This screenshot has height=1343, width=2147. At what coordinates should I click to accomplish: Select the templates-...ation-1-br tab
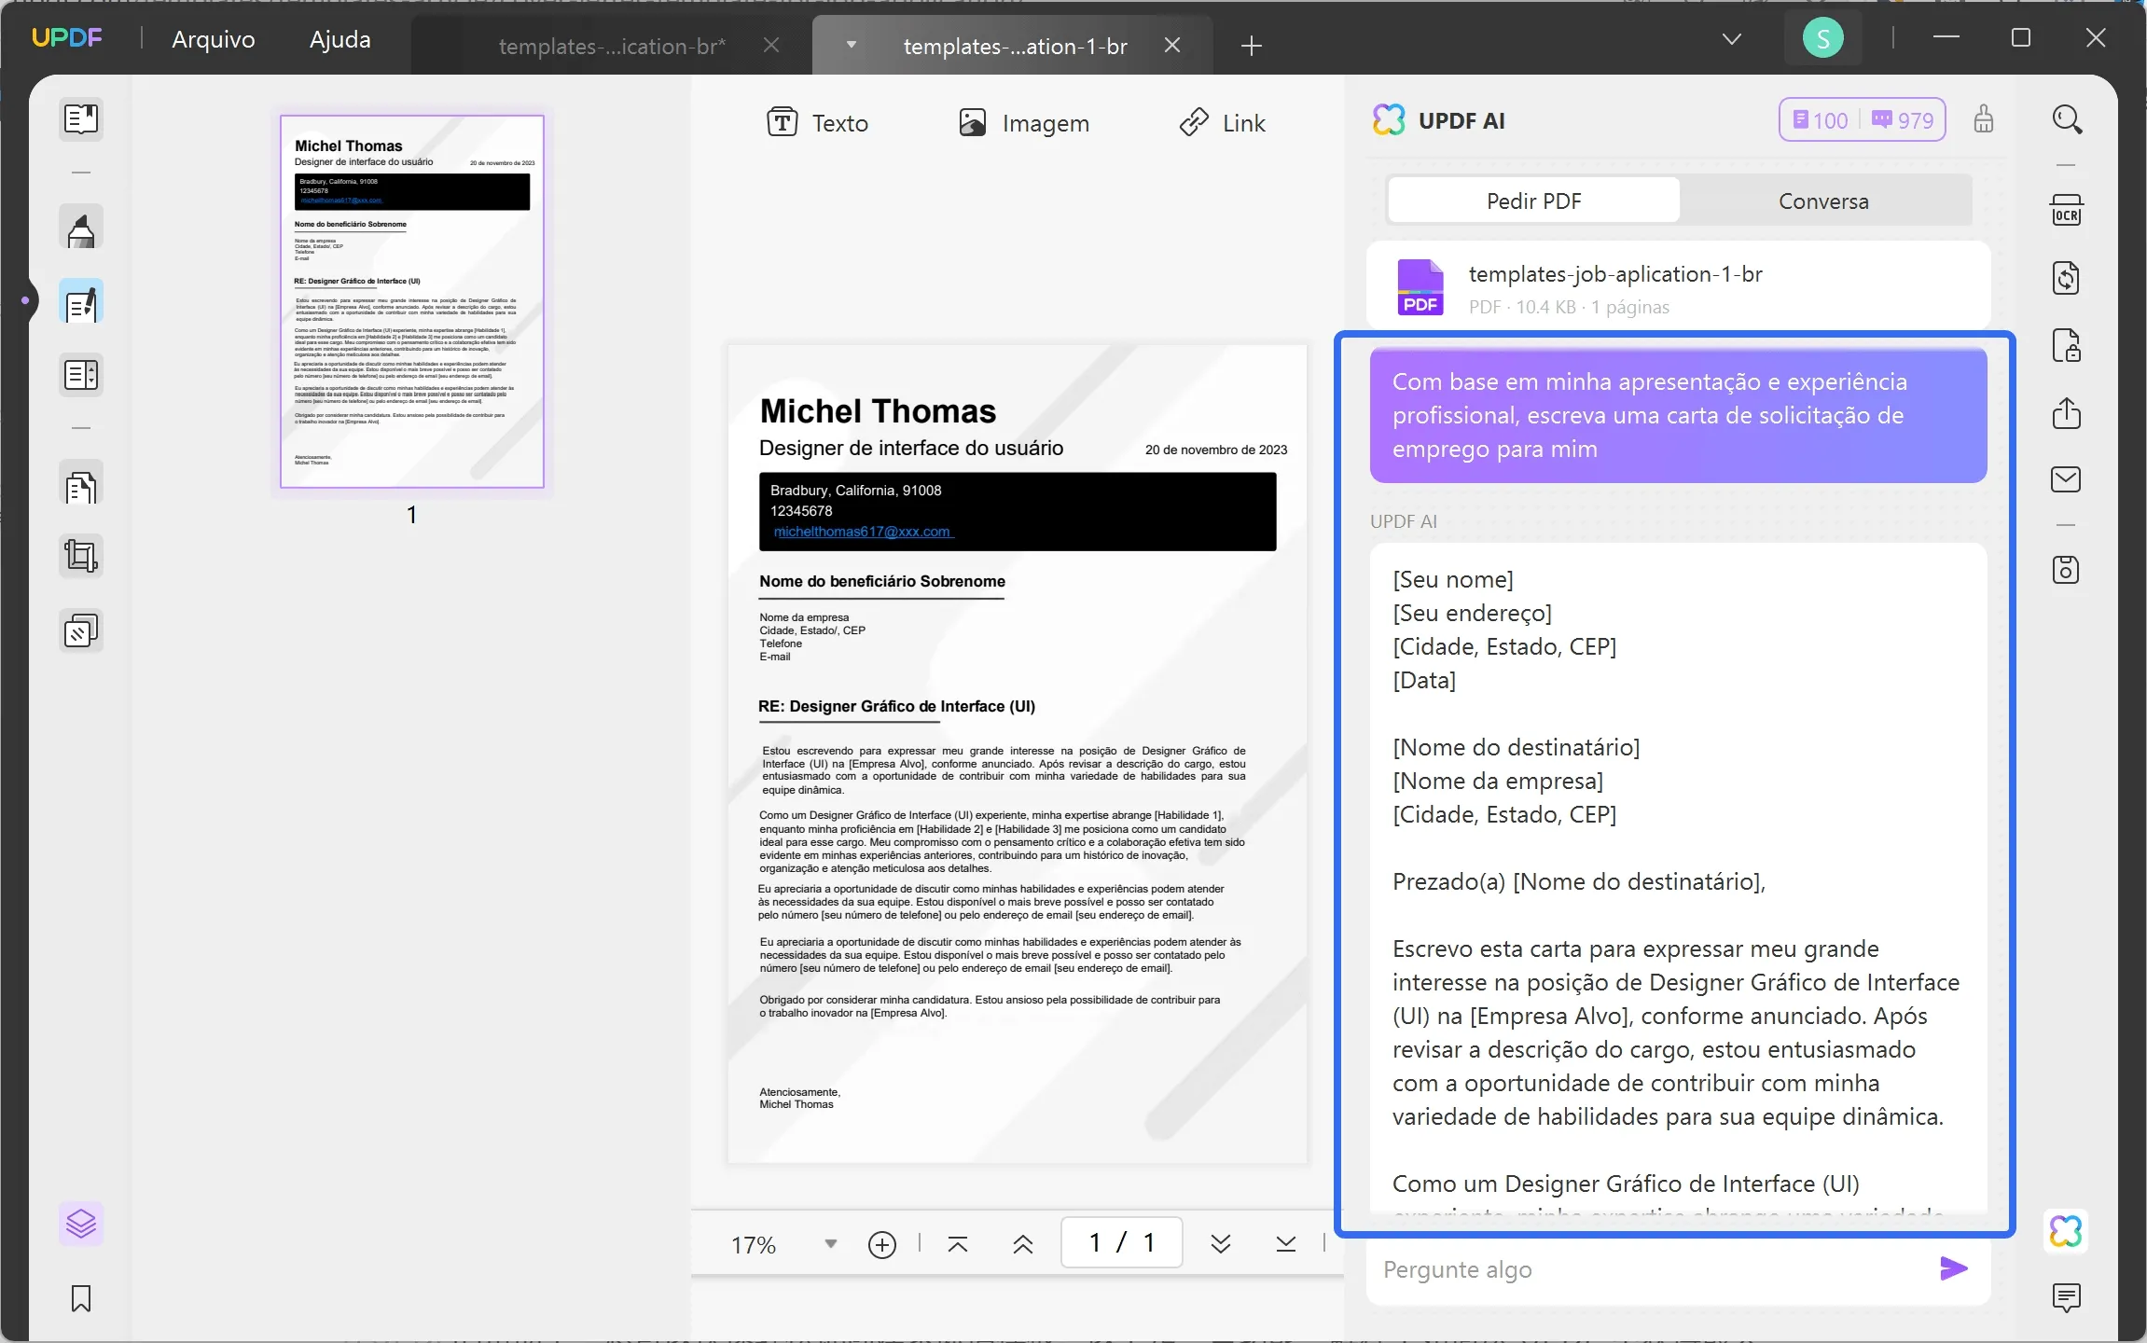1015,46
